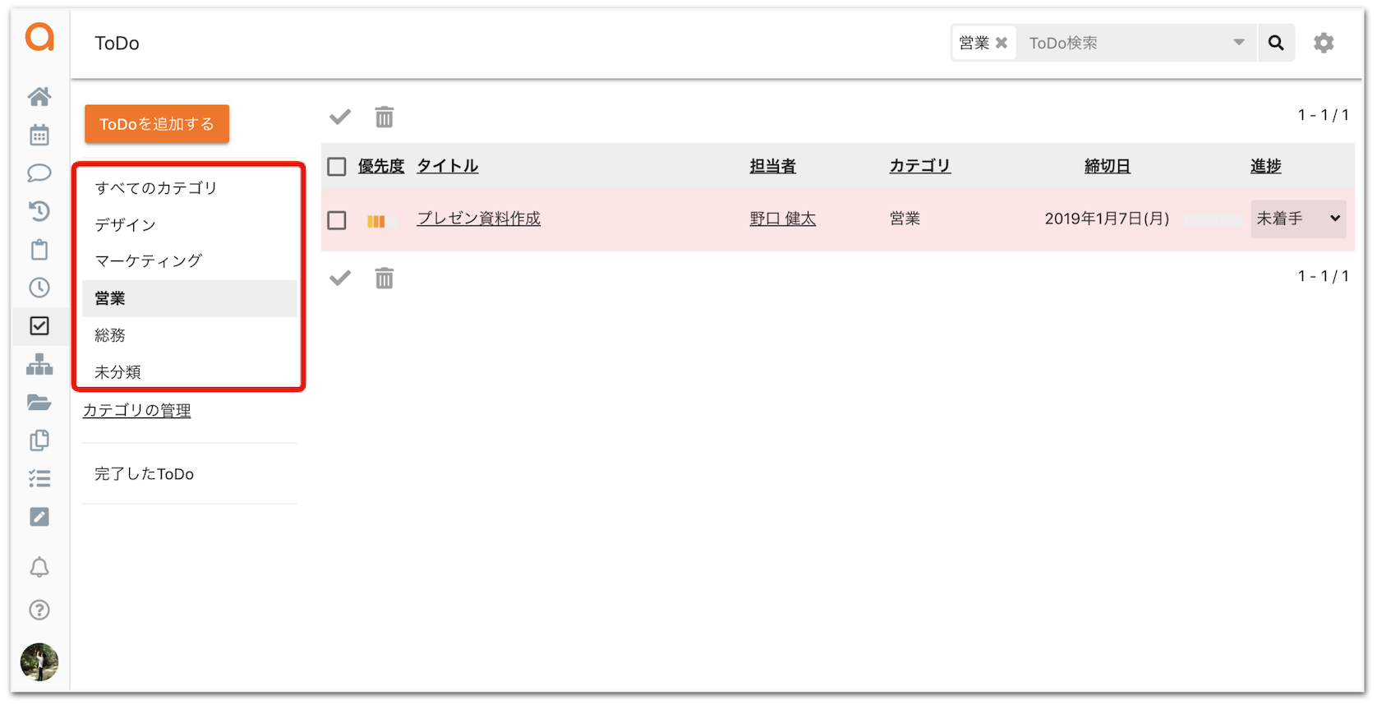Sort by 締切日 column header

coord(1108,166)
